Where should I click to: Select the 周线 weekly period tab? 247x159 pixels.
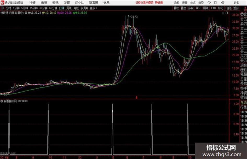pos(69,8)
